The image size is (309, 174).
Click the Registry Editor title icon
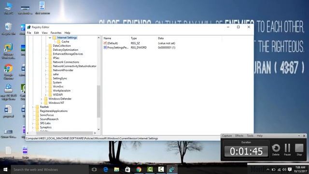29,27
